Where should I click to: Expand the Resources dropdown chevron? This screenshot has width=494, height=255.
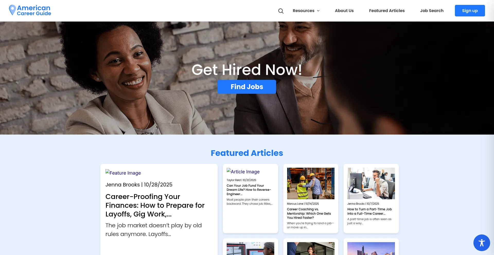[318, 11]
